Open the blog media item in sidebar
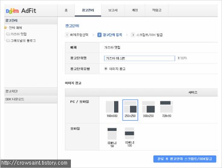 point(23,41)
